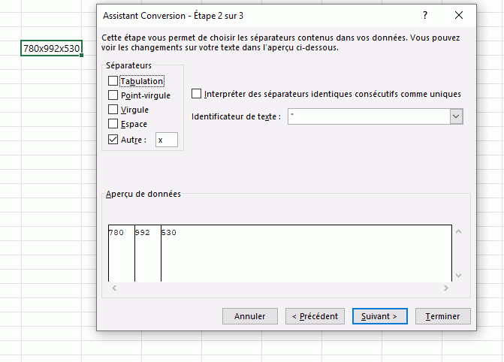504x362 pixels.
Task: Enable the Espace separator checkbox
Action: coord(113,124)
